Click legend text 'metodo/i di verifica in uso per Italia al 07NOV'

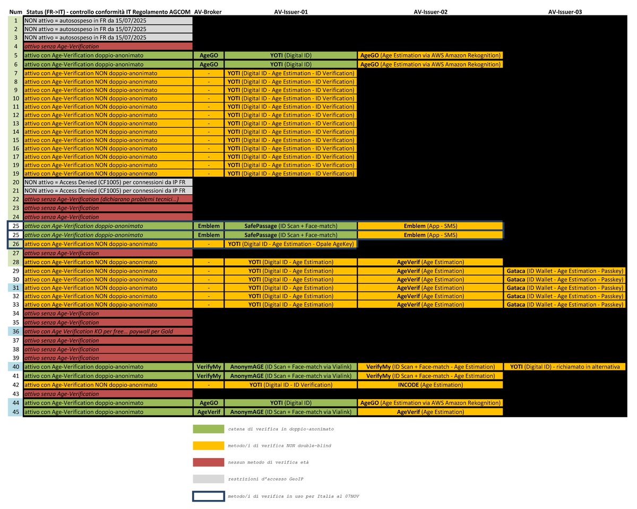coord(294,496)
